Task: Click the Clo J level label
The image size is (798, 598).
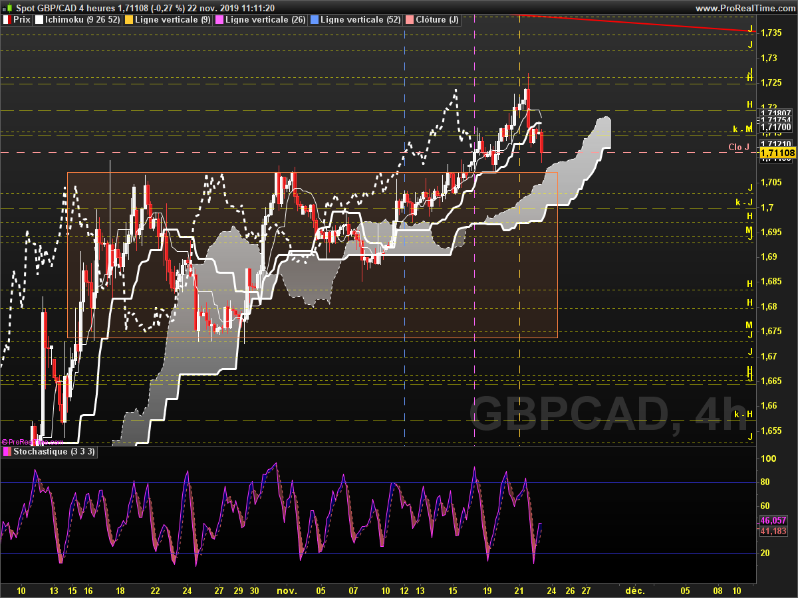Action: pyautogui.click(x=739, y=147)
